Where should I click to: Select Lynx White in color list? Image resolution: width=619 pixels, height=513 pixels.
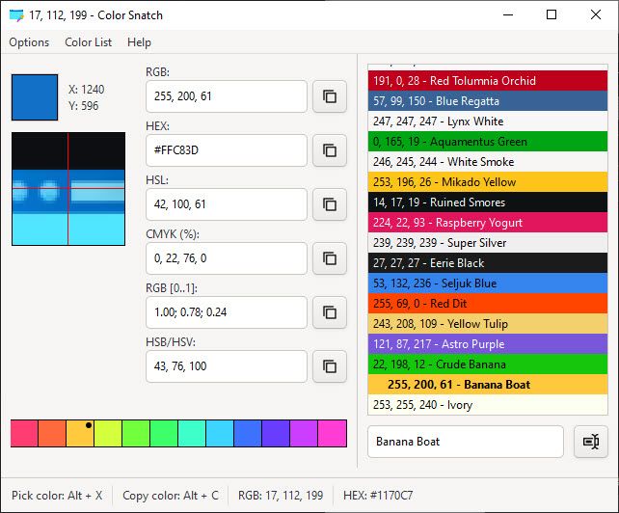point(488,121)
